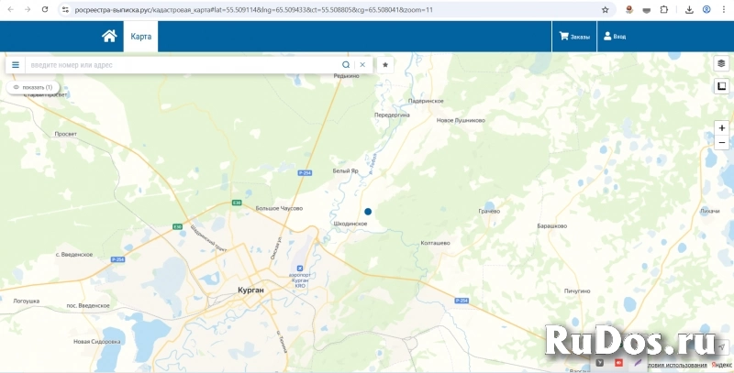This screenshot has width=734, height=373.
Task: Click the Вход login button
Action: [614, 37]
